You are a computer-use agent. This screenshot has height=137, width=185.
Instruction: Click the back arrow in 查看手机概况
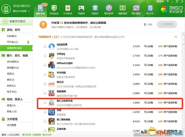tap(5, 21)
